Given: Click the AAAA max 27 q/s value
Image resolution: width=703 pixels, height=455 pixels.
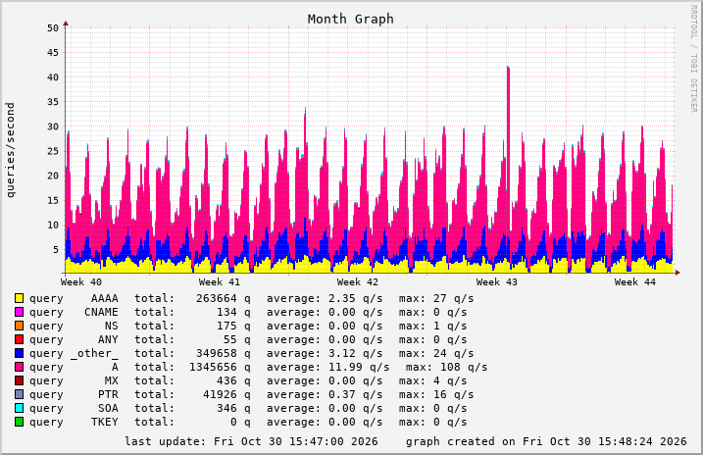Looking at the screenshot, I should point(453,298).
